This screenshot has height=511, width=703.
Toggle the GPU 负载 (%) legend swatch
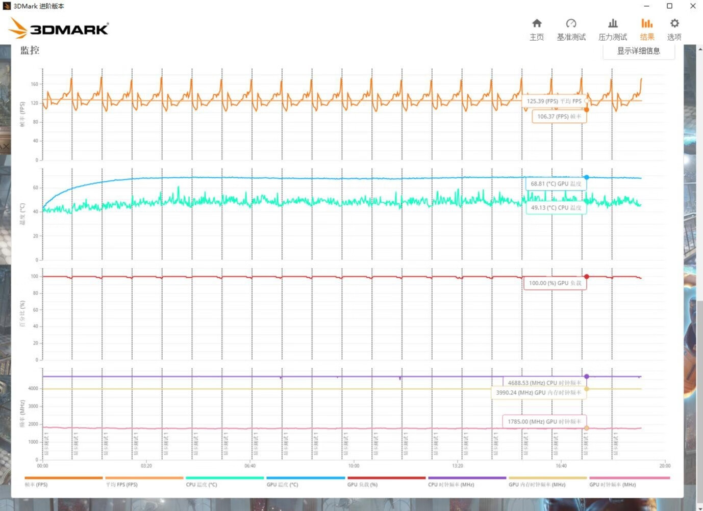pos(386,478)
